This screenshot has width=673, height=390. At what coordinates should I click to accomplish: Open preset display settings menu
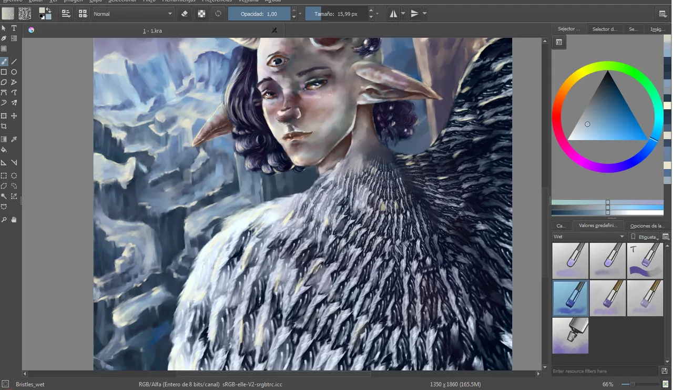click(x=666, y=237)
